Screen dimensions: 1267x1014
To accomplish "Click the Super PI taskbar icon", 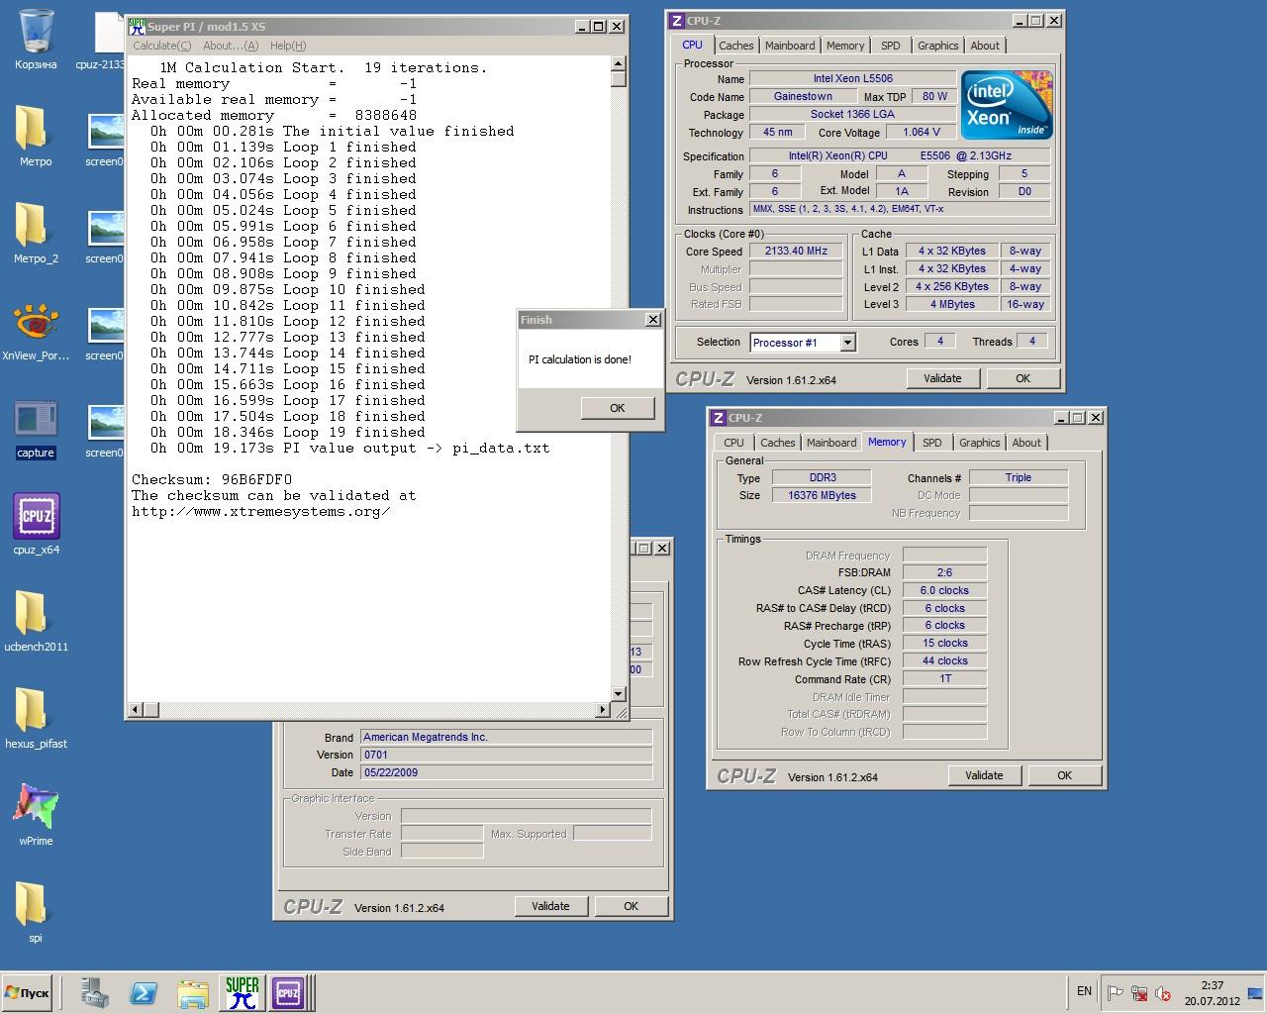I will pos(243,992).
